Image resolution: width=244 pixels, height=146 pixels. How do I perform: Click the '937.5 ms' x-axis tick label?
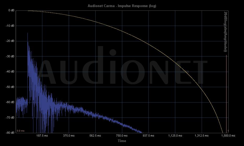tap(148, 136)
